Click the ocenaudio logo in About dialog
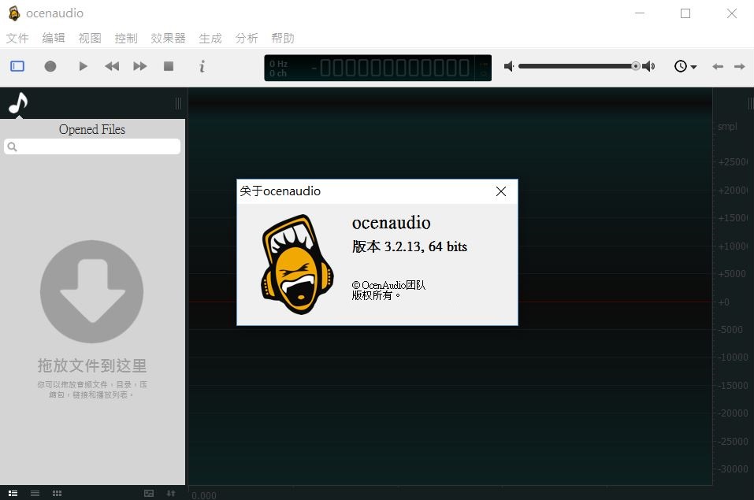This screenshot has width=754, height=500. pyautogui.click(x=297, y=265)
